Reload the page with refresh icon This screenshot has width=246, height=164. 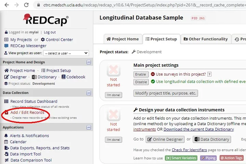26,5
